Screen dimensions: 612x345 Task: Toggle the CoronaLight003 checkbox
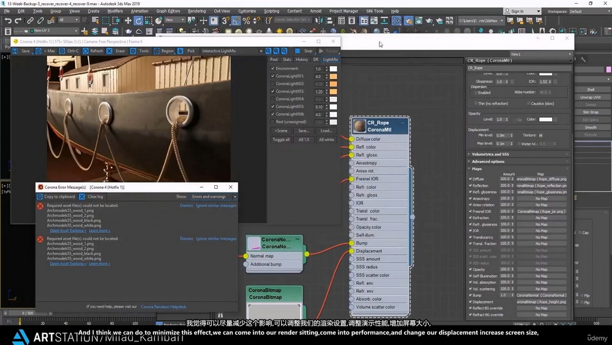[x=273, y=91]
